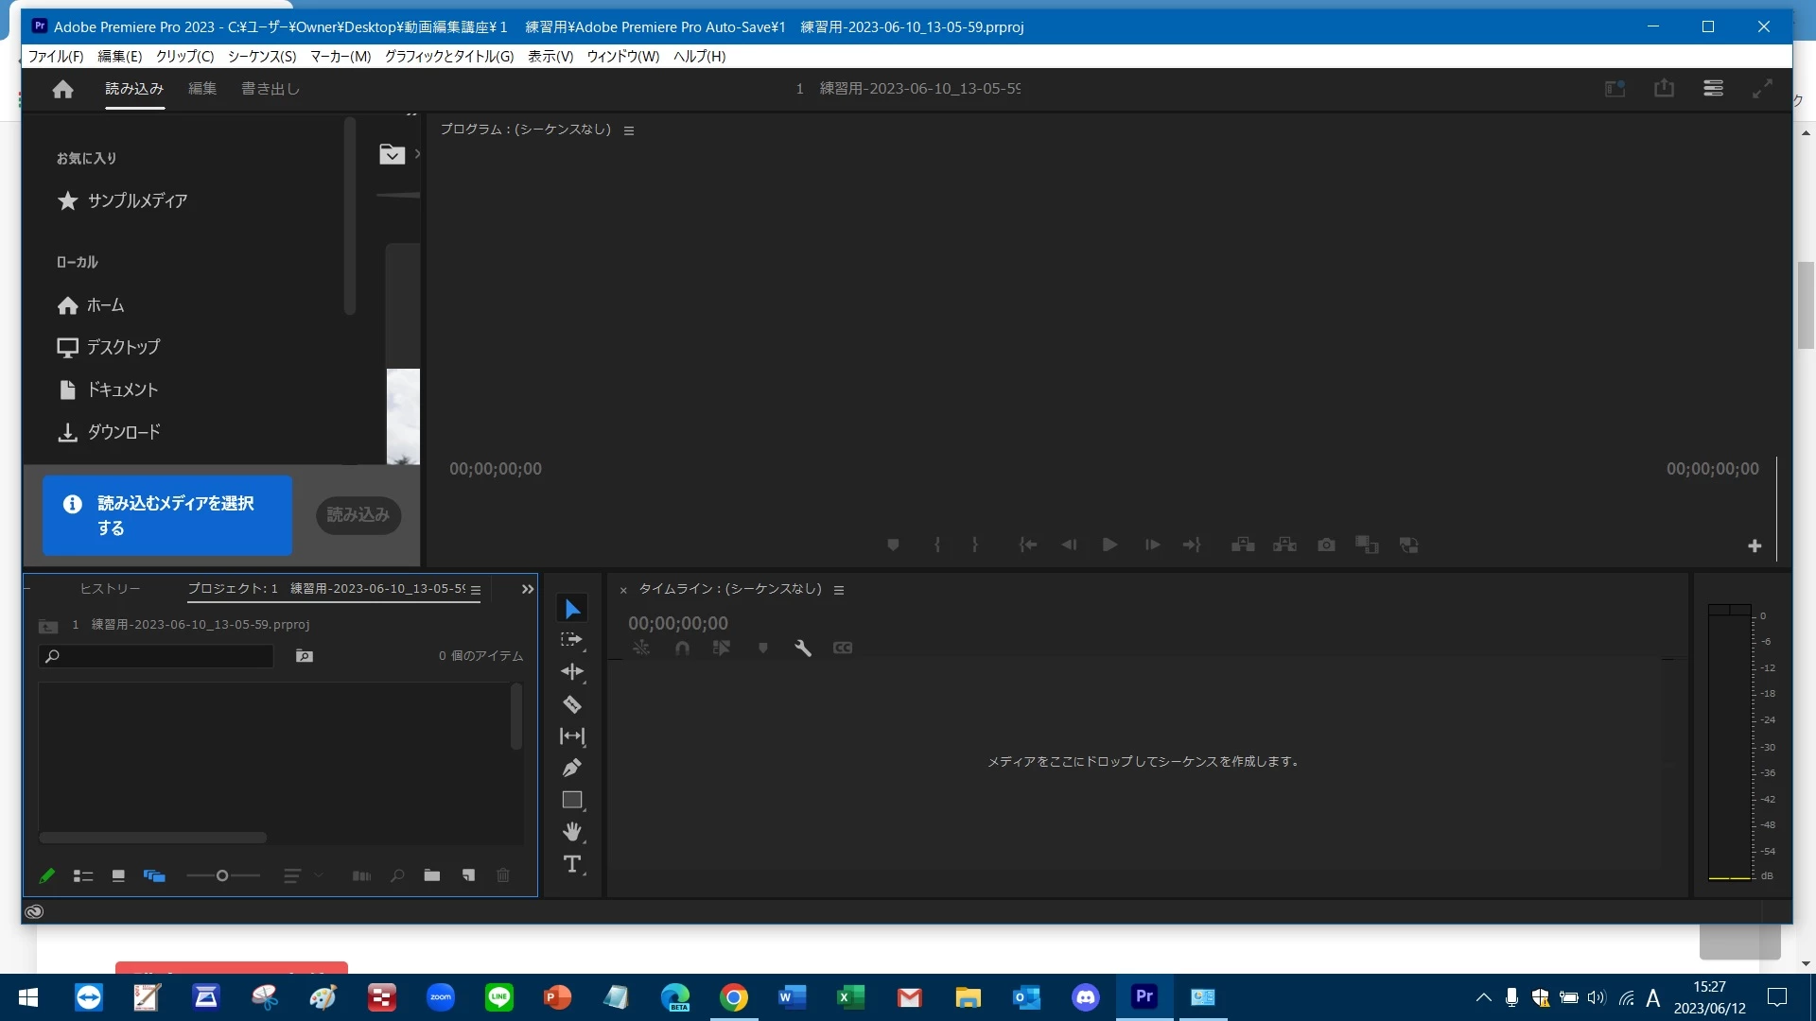Toggle Snap magnet in Timeline
The image size is (1816, 1021).
click(682, 648)
